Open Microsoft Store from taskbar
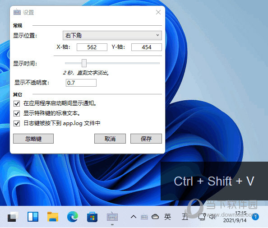 [x=92, y=217]
